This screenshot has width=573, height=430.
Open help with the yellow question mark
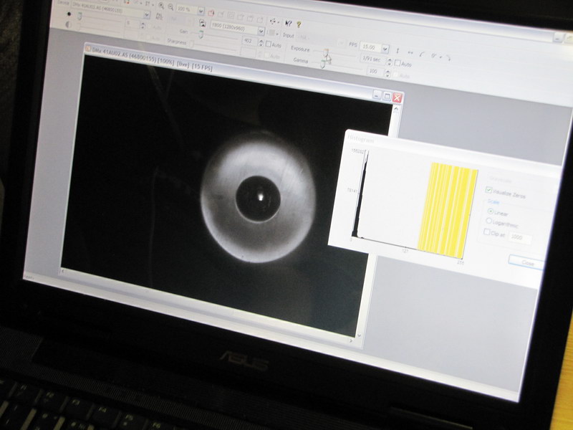tap(299, 24)
